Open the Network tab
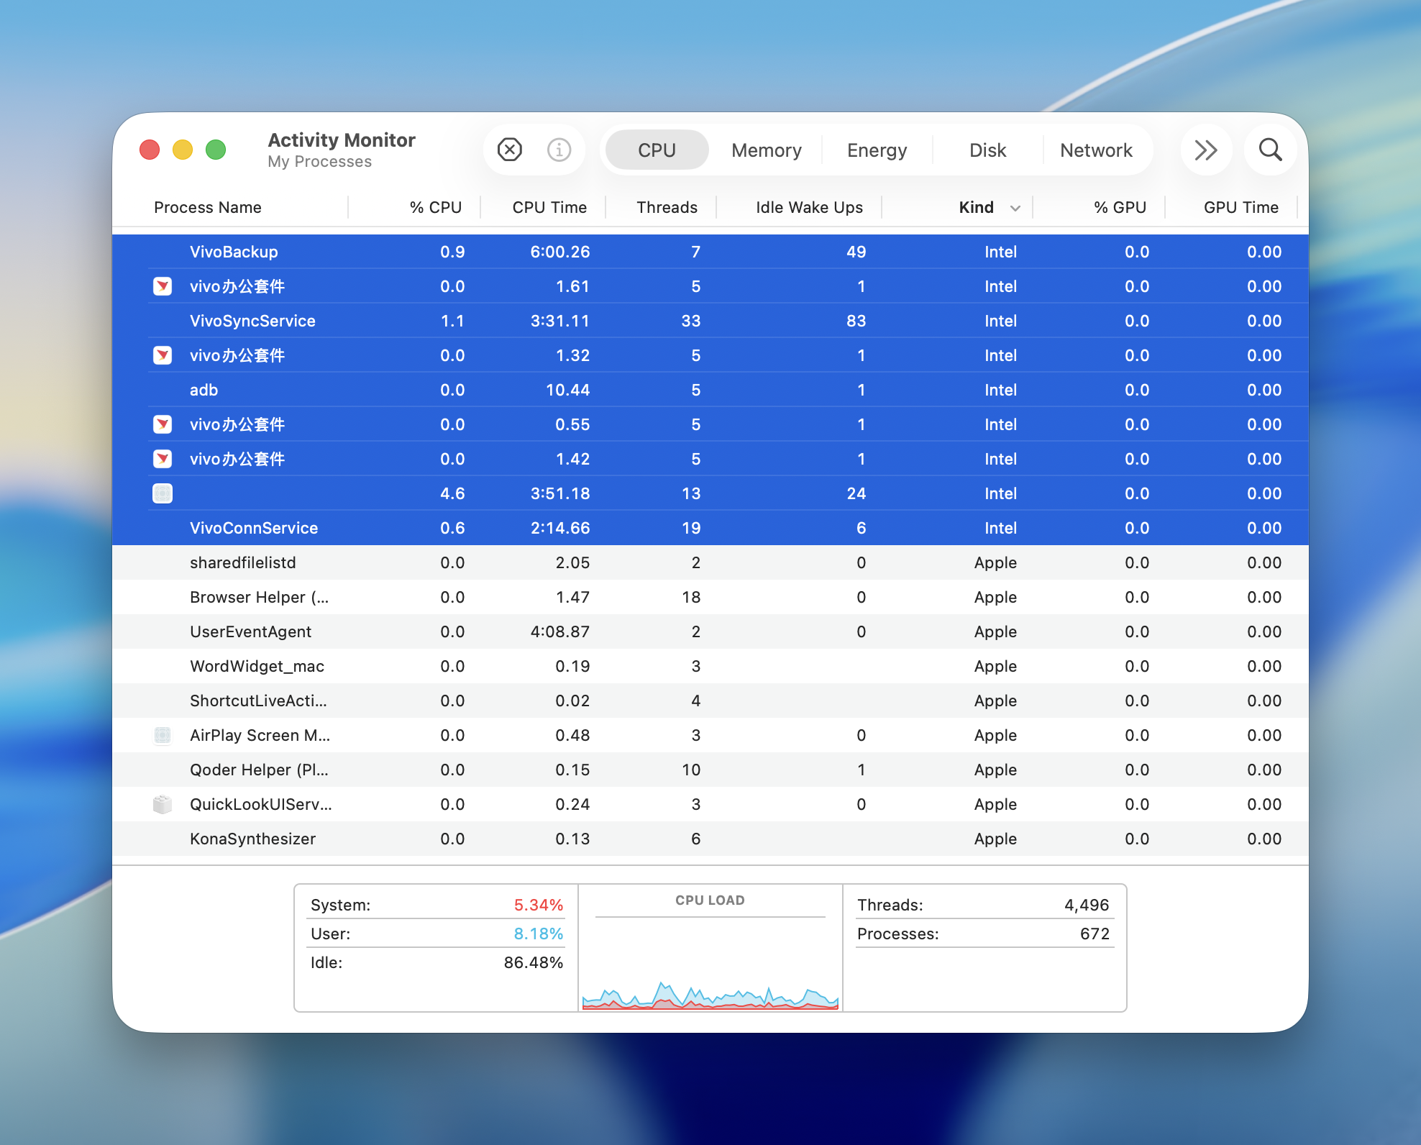 click(1096, 150)
